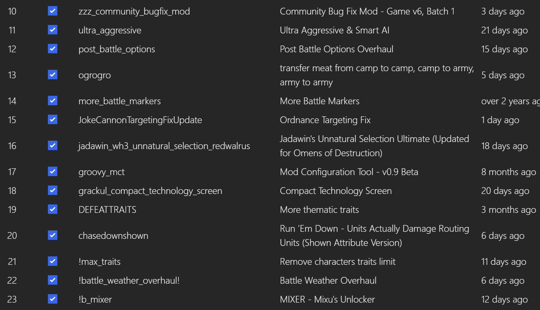Image resolution: width=540 pixels, height=310 pixels.
Task: Select the !max_traits pack name
Action: tap(100, 262)
